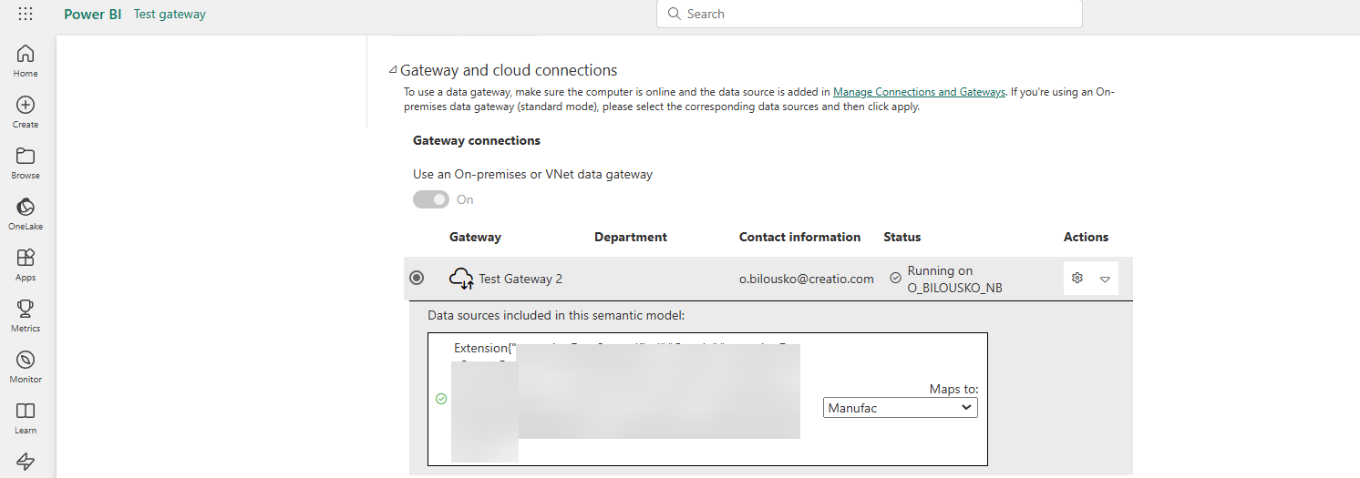Open Browse in the left navigation
Screen dimensions: 1360x478
coord(26,163)
